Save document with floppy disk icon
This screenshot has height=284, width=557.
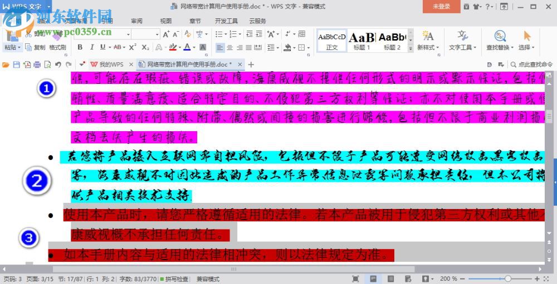coord(16,64)
